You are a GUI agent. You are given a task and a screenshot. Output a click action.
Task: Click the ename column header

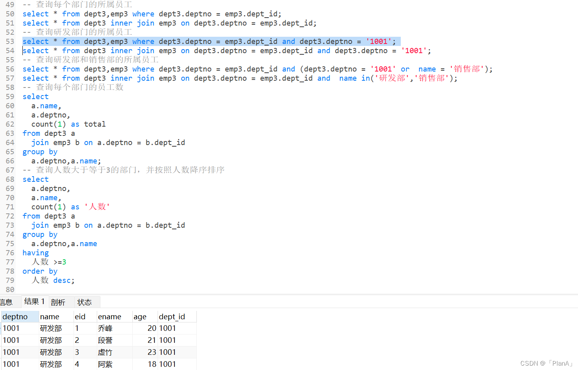[x=114, y=316]
